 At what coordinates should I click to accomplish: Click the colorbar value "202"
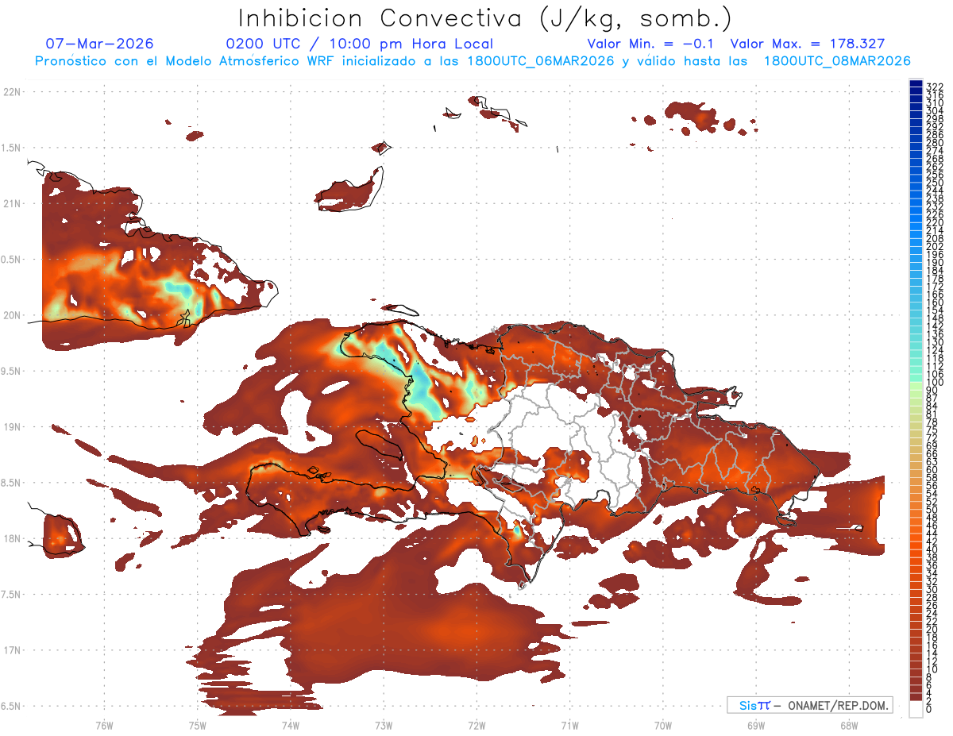(x=935, y=246)
